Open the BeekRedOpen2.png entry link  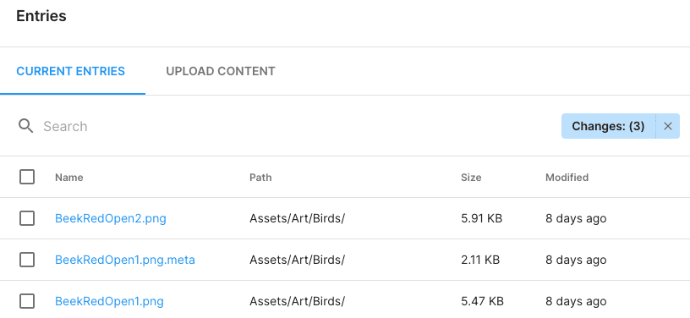(111, 218)
